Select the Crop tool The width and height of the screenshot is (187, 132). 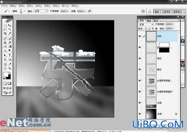[5, 33]
